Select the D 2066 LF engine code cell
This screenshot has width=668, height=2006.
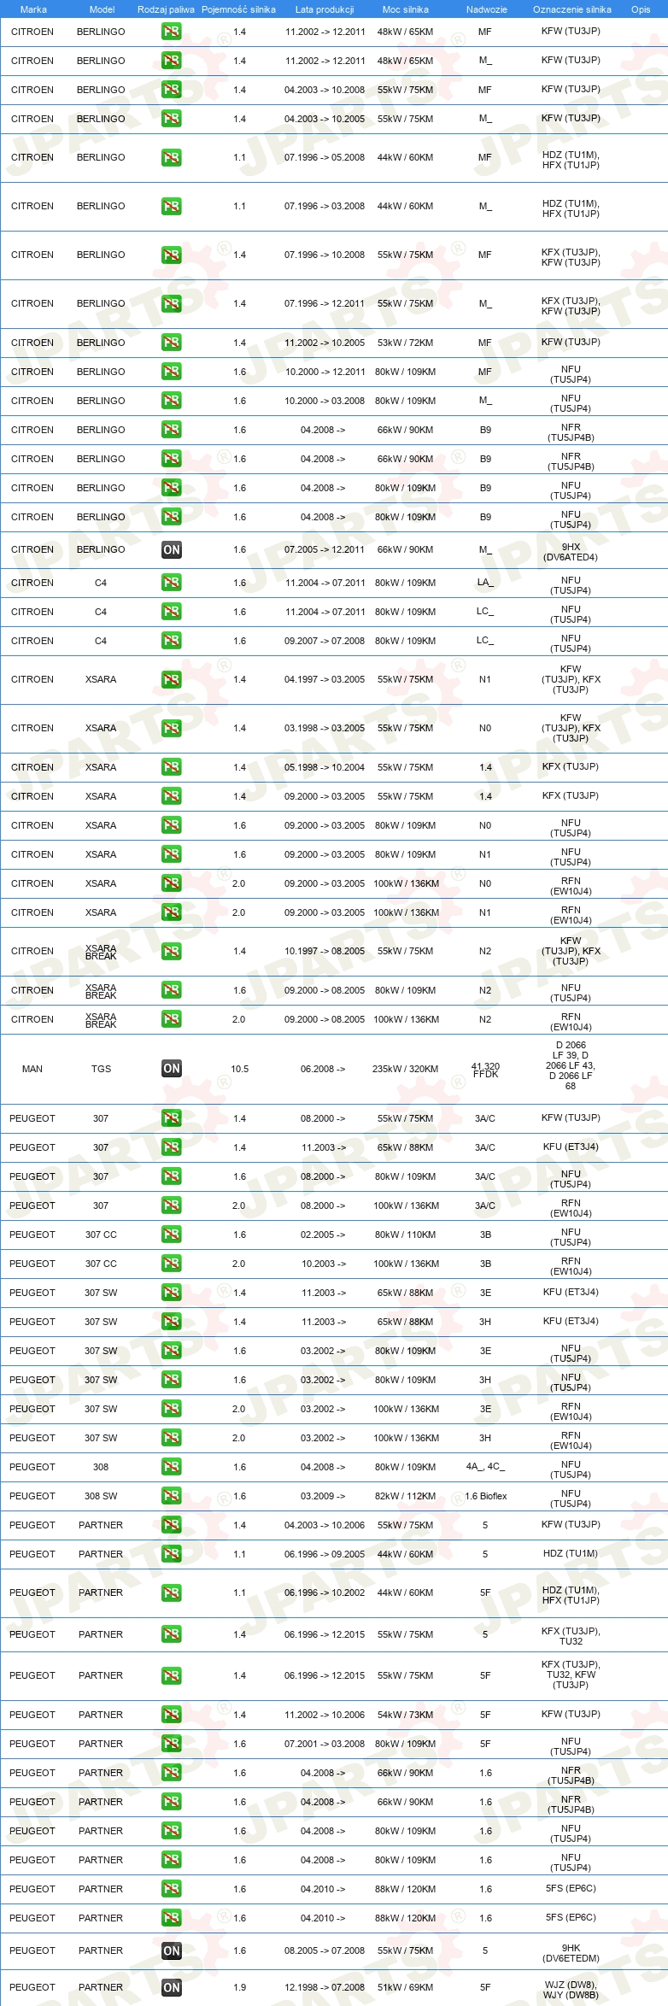click(x=571, y=1065)
